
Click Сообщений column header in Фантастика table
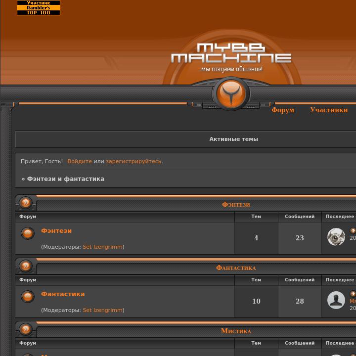[x=300, y=280]
